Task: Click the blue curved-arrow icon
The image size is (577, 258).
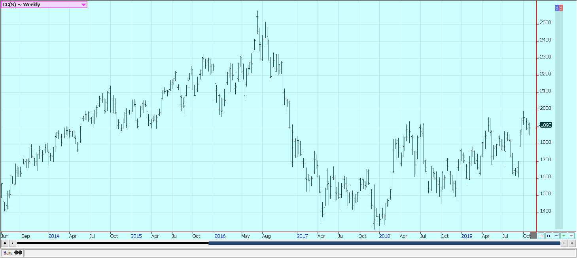Action: pyautogui.click(x=549, y=236)
